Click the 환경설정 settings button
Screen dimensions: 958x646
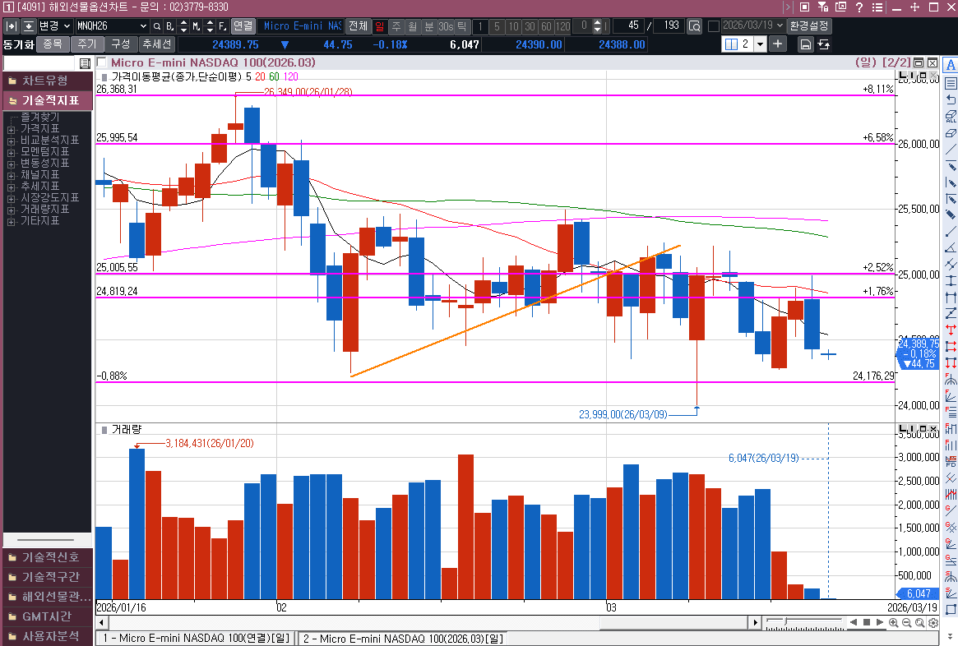click(809, 26)
